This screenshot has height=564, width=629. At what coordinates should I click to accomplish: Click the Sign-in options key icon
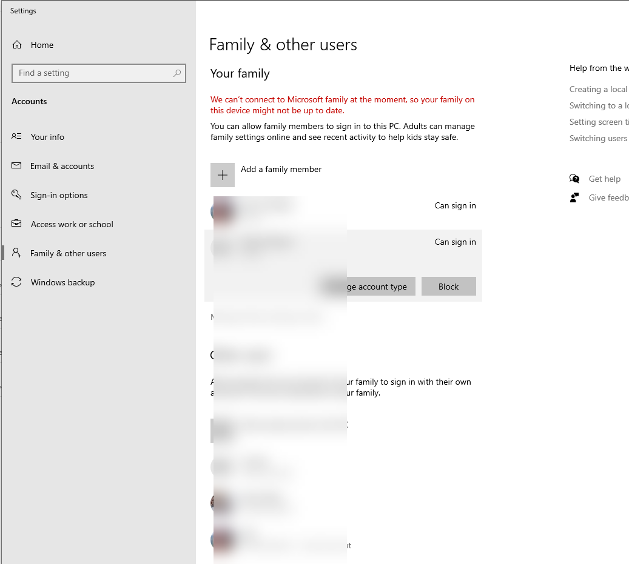click(x=16, y=194)
